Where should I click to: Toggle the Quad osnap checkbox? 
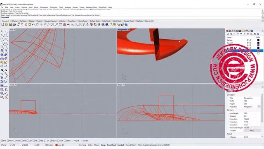[51, 141]
